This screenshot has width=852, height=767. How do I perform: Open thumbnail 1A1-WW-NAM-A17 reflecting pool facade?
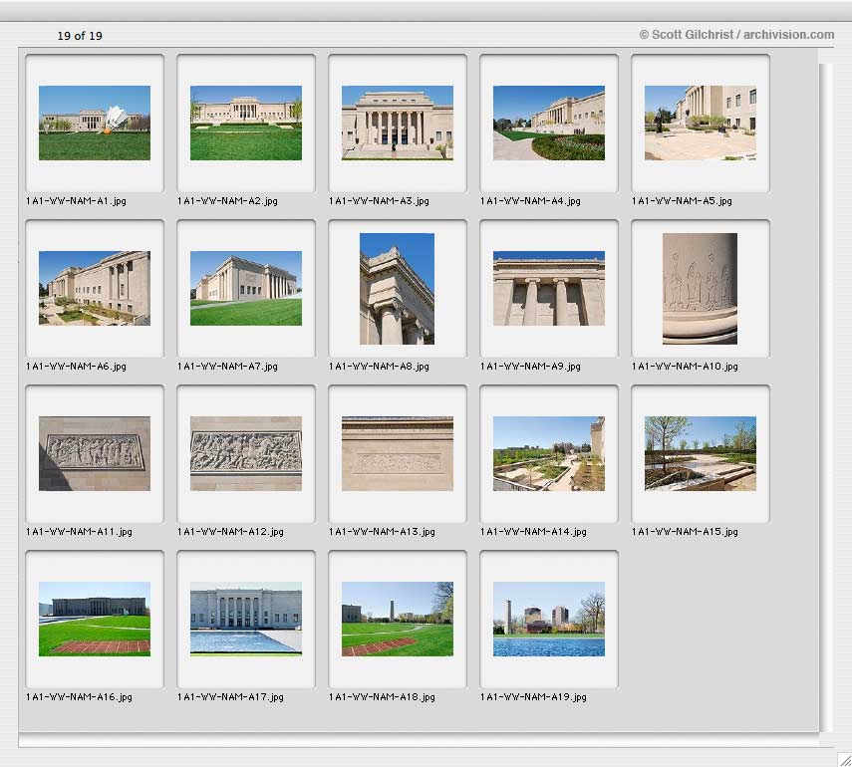(x=246, y=620)
